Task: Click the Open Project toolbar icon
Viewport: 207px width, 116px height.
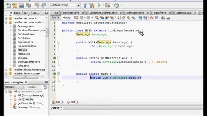Action: 22,5
